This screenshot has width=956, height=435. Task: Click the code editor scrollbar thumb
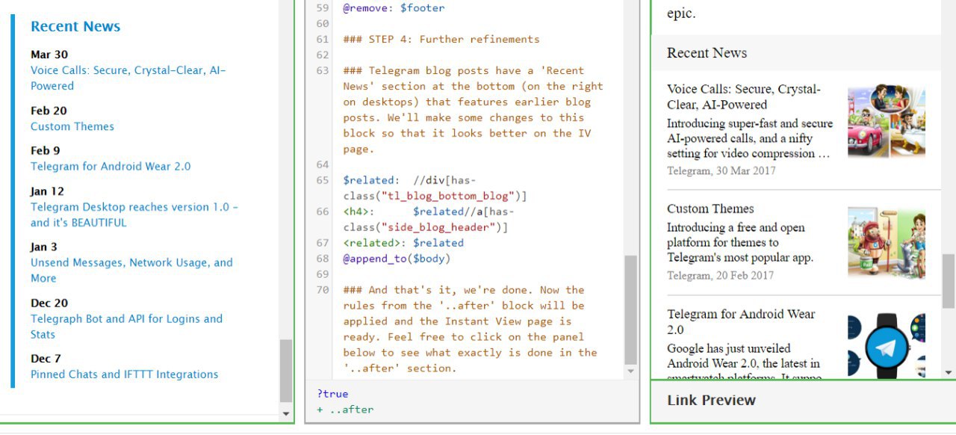point(631,309)
